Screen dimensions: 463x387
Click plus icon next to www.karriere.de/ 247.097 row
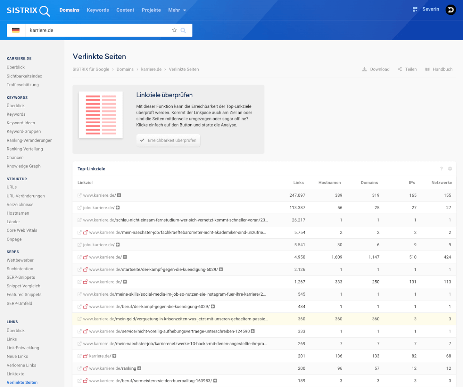click(x=119, y=195)
